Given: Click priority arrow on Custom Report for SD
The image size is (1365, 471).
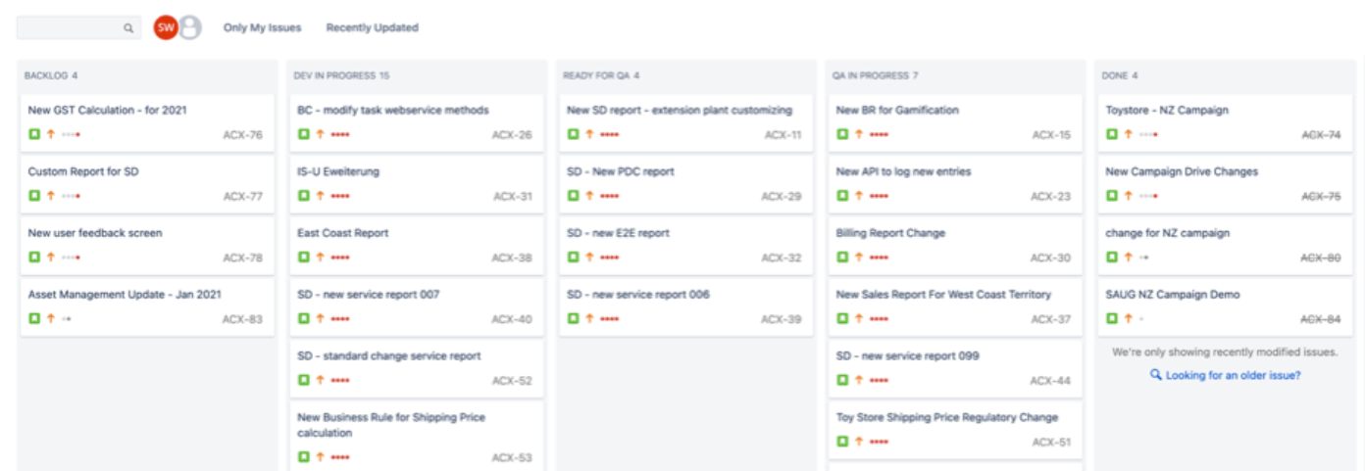Looking at the screenshot, I should tap(51, 196).
